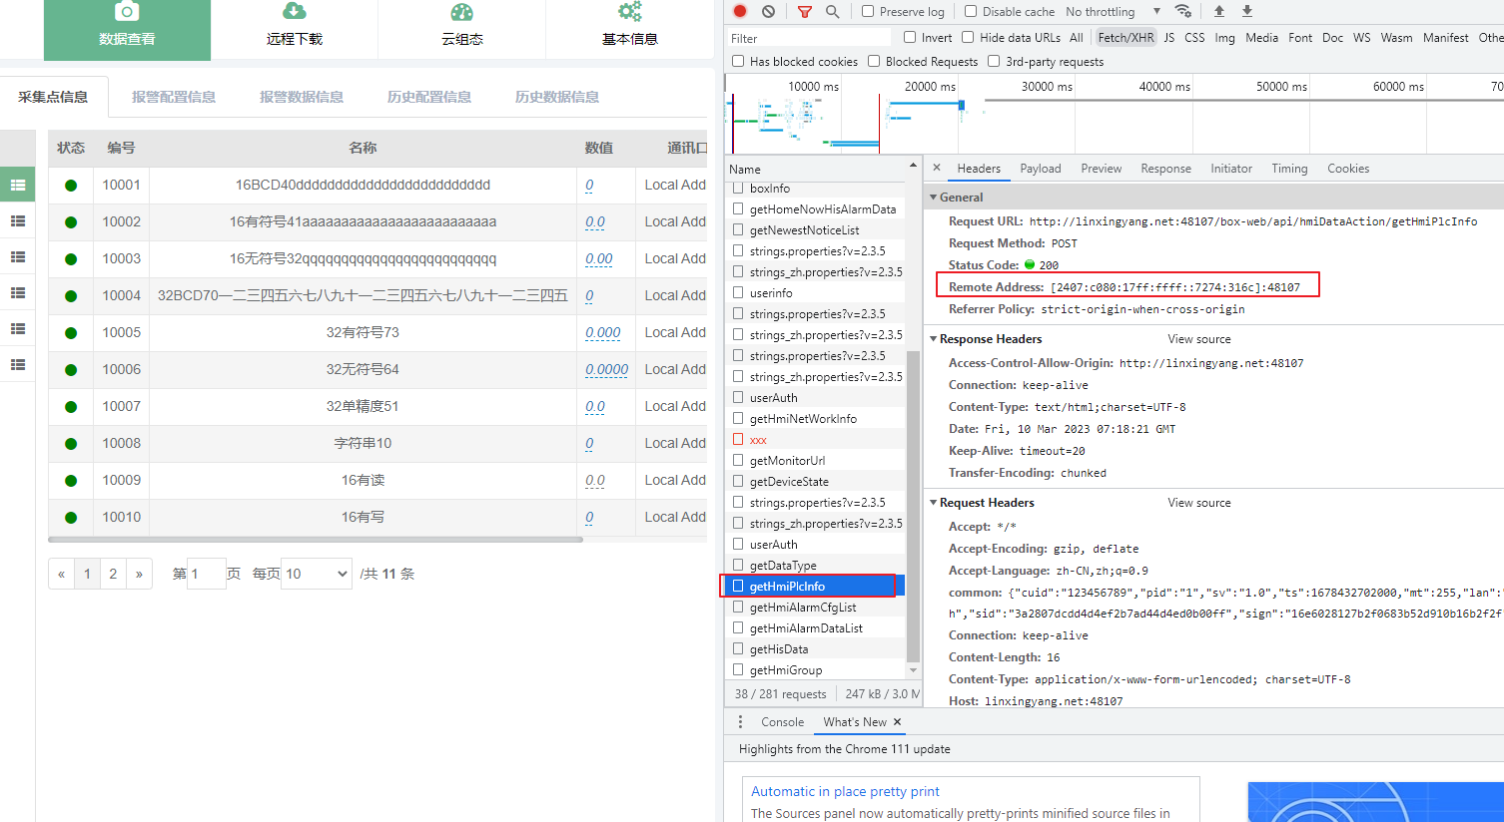Click the network Filter text field
The image size is (1504, 822).
(x=809, y=38)
